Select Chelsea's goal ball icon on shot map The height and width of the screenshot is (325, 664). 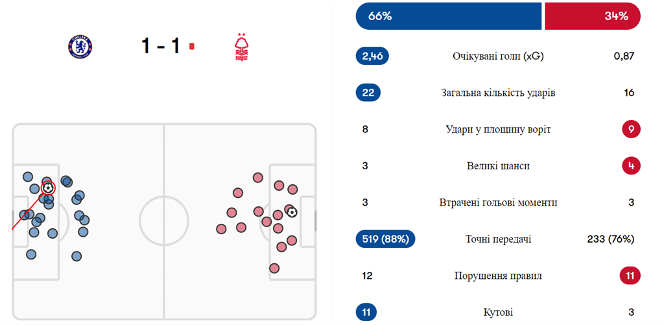(47, 187)
